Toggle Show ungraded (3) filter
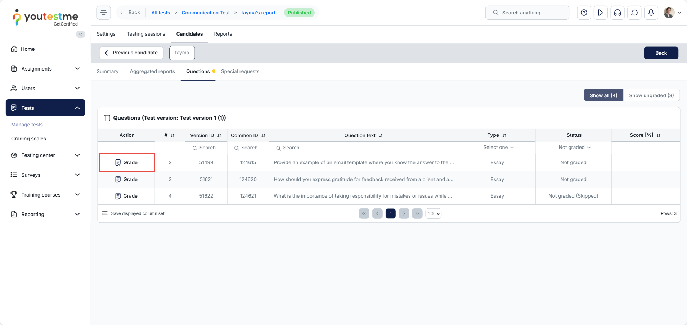Image resolution: width=687 pixels, height=325 pixels. [651, 95]
